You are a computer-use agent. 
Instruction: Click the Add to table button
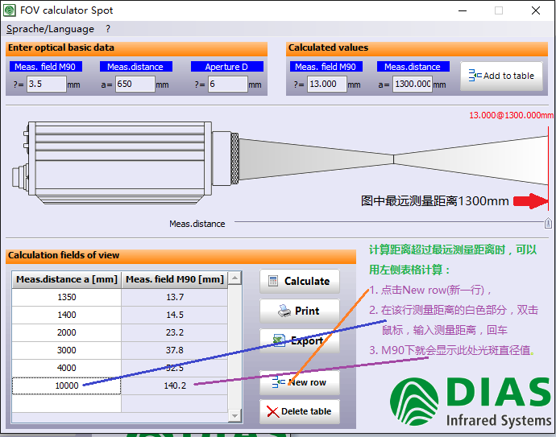pyautogui.click(x=501, y=76)
